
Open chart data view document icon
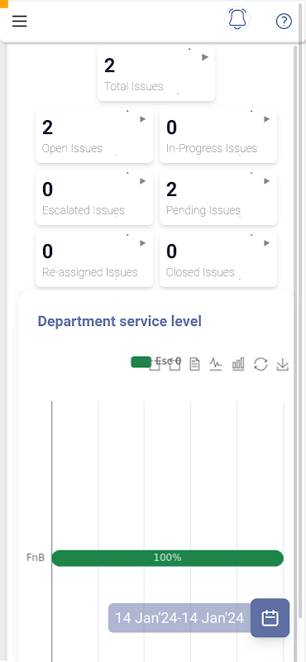pyautogui.click(x=194, y=363)
